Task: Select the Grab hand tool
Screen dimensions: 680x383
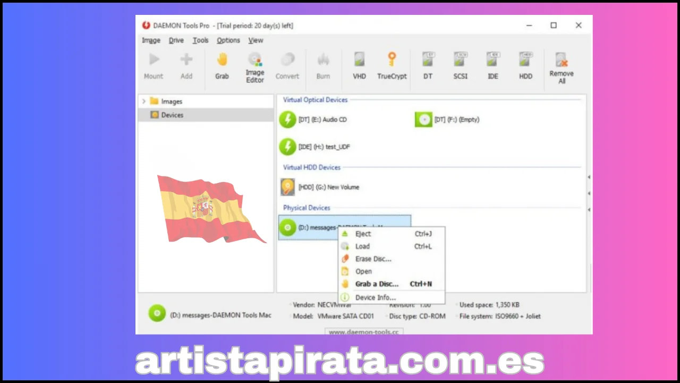Action: [x=222, y=66]
